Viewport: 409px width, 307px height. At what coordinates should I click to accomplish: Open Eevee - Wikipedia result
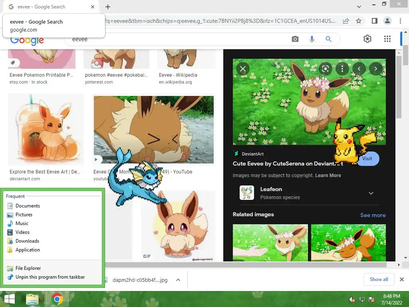tap(178, 75)
